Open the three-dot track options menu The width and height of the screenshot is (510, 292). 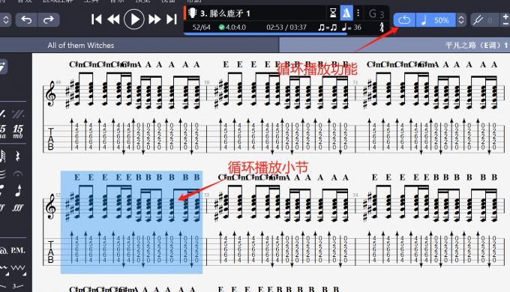[358, 13]
